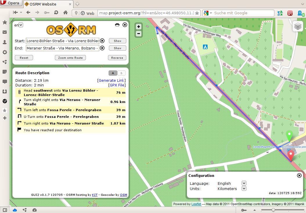Click the red translation toolbar icon
Viewport: 306px width, 213px height.
[x=290, y=13]
